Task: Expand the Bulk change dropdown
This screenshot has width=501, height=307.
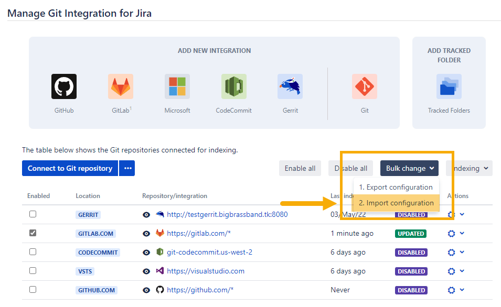Action: point(410,168)
